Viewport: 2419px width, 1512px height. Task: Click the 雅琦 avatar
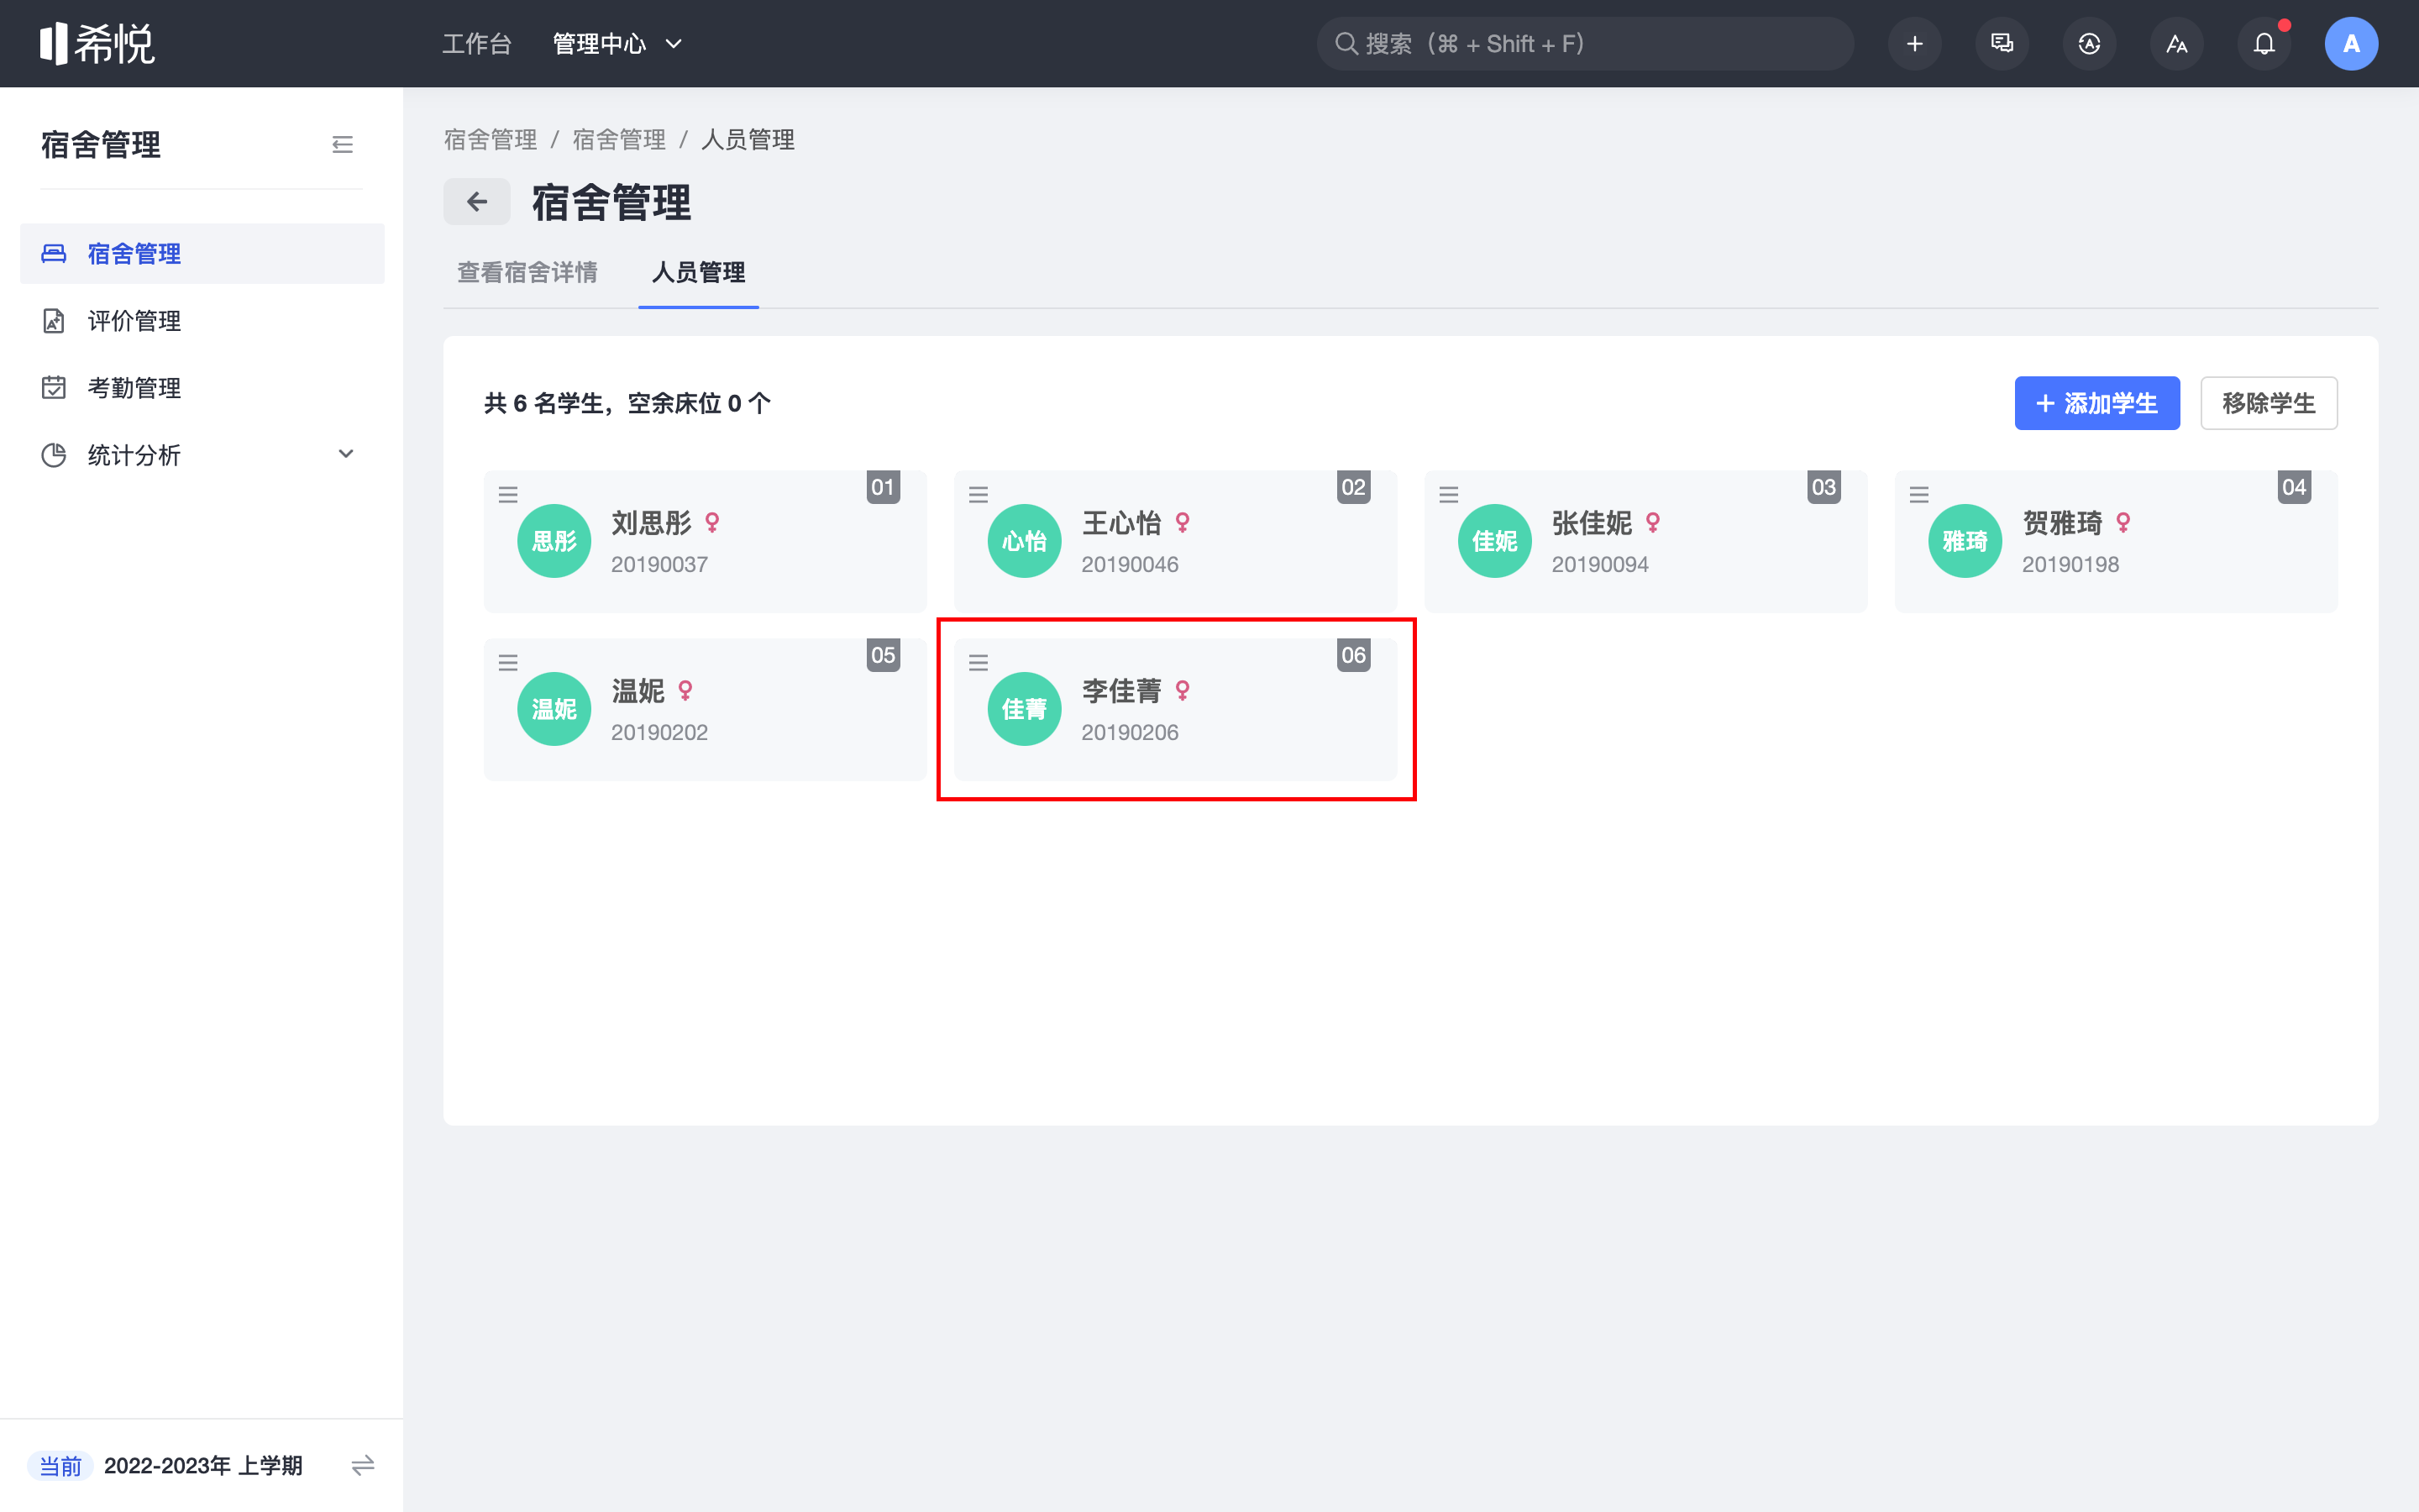click(x=1965, y=541)
